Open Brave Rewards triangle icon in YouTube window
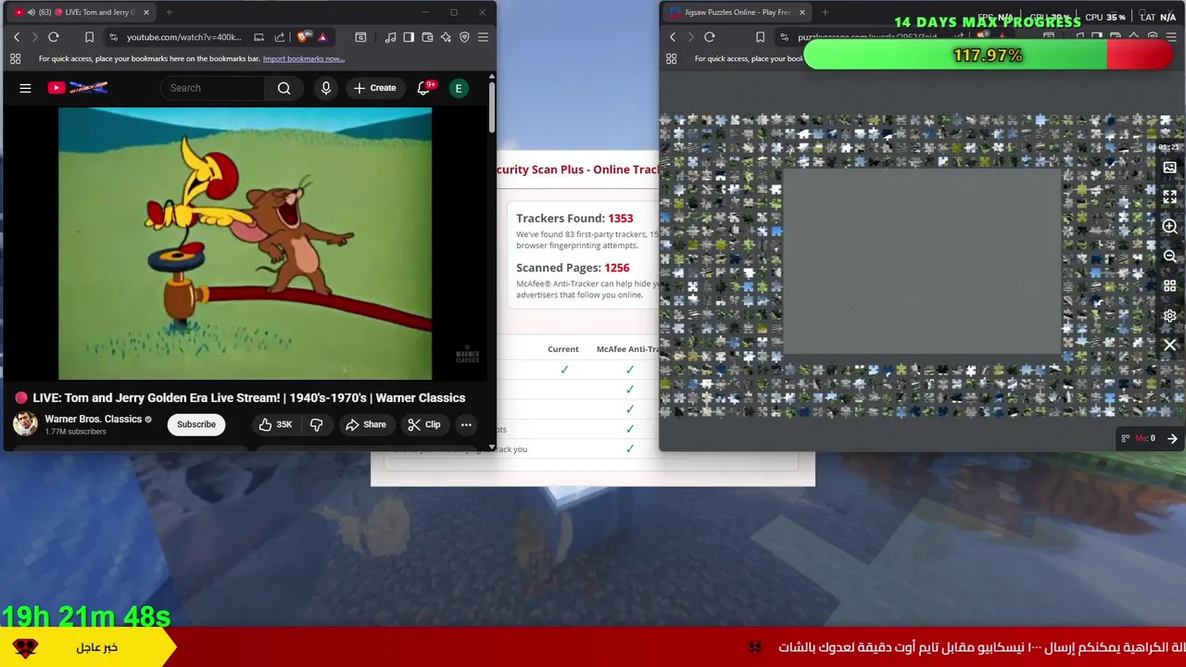This screenshot has width=1186, height=667. point(322,37)
